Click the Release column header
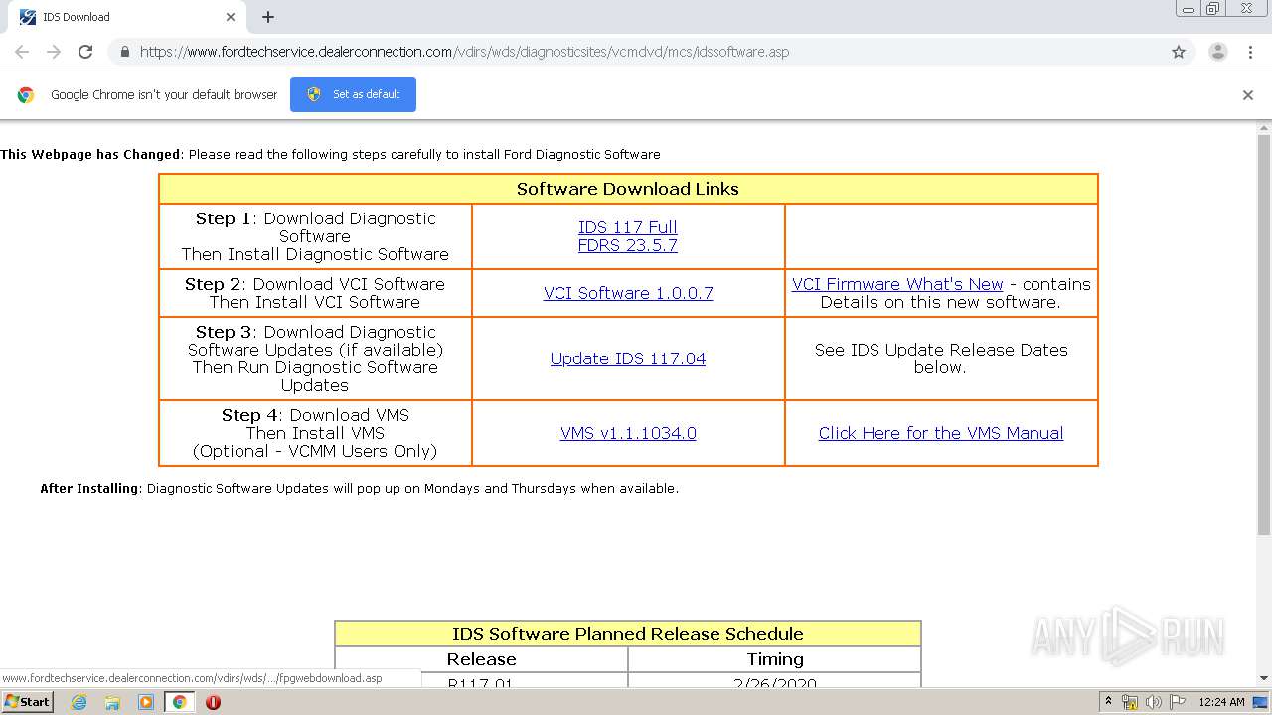This screenshot has height=715, width=1272. [482, 659]
